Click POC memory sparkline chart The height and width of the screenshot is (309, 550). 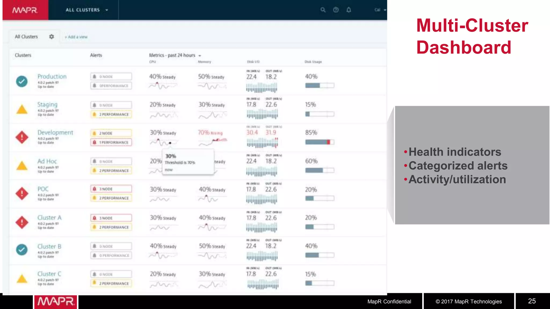click(x=212, y=199)
